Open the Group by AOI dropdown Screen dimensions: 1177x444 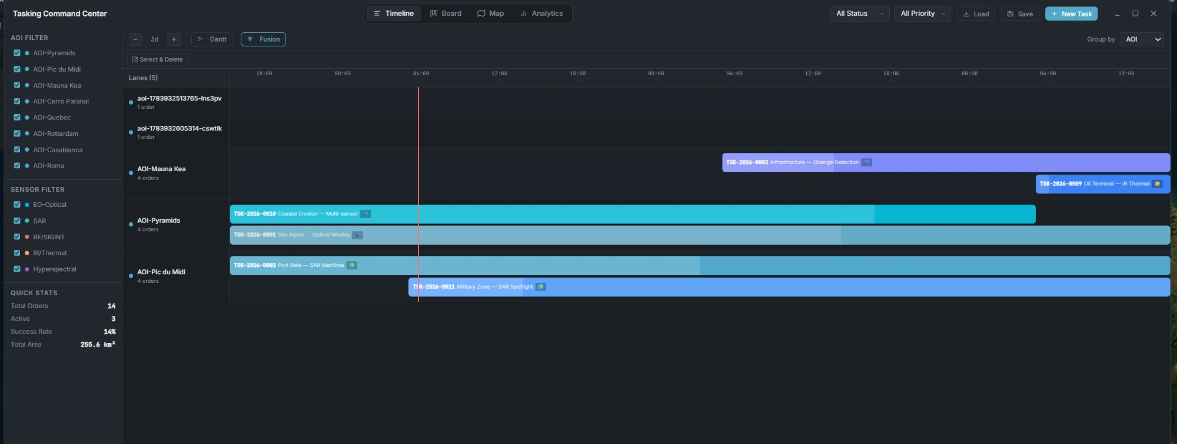[1142, 39]
